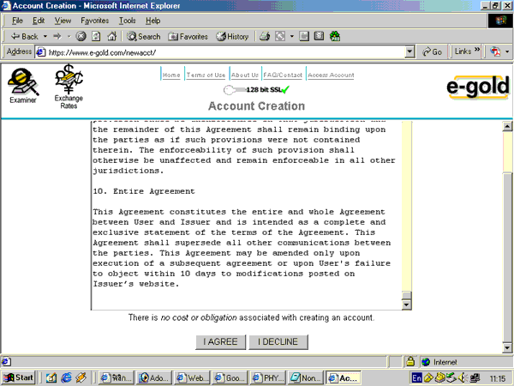
Task: Stop page loading with Stop icon
Action: pyautogui.click(x=81, y=36)
